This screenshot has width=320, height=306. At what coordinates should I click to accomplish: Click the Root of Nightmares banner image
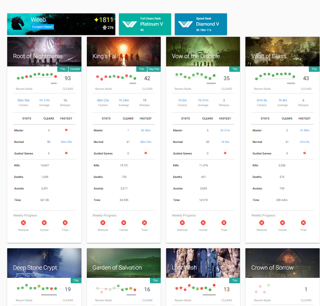(x=44, y=52)
